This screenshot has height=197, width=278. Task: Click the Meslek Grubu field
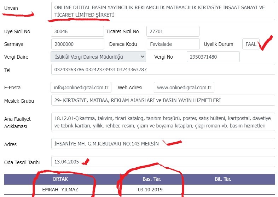point(163,100)
